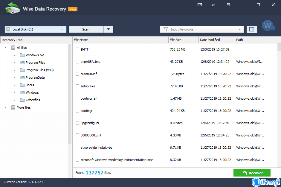281x187 pixels.
Task: Click the Wise Data Recovery logo
Action: 13,8
